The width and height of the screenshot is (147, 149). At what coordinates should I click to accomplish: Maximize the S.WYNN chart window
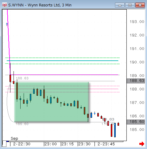[130, 5]
